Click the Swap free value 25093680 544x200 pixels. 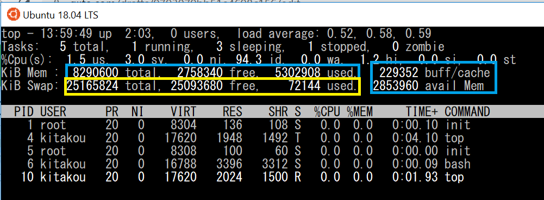(197, 85)
